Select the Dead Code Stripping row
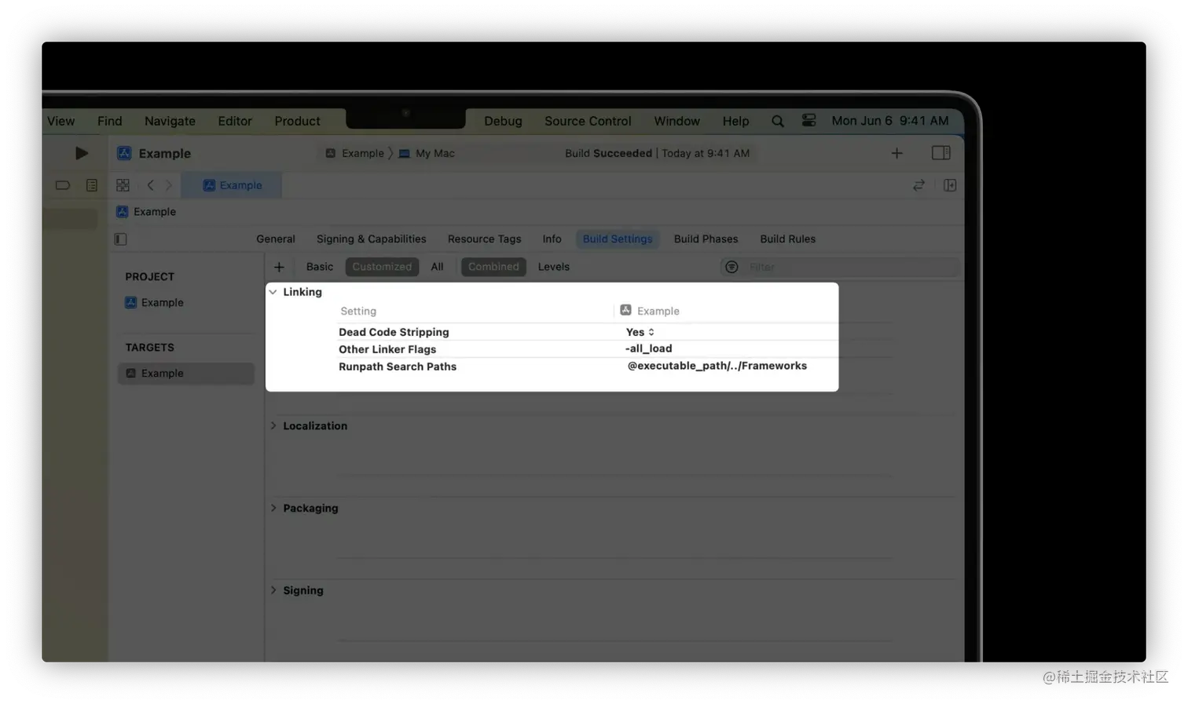This screenshot has width=1188, height=704. tap(587, 332)
